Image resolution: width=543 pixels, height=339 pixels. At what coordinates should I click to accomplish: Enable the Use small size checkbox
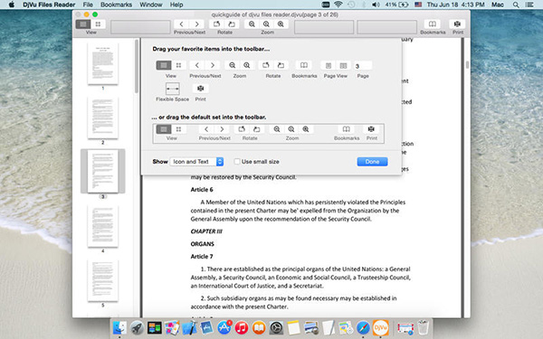pos(237,162)
